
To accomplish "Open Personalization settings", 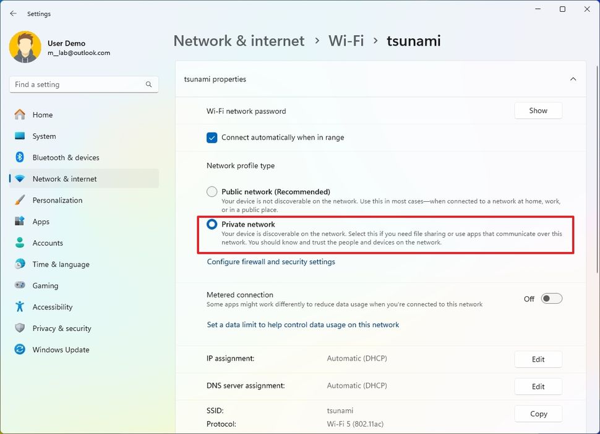I will tap(57, 200).
